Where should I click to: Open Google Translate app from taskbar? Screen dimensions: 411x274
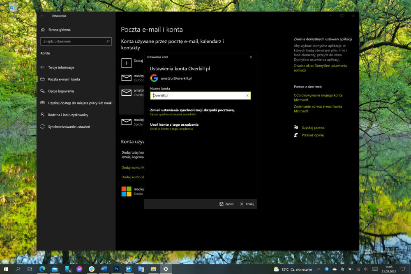pyautogui.click(x=141, y=269)
